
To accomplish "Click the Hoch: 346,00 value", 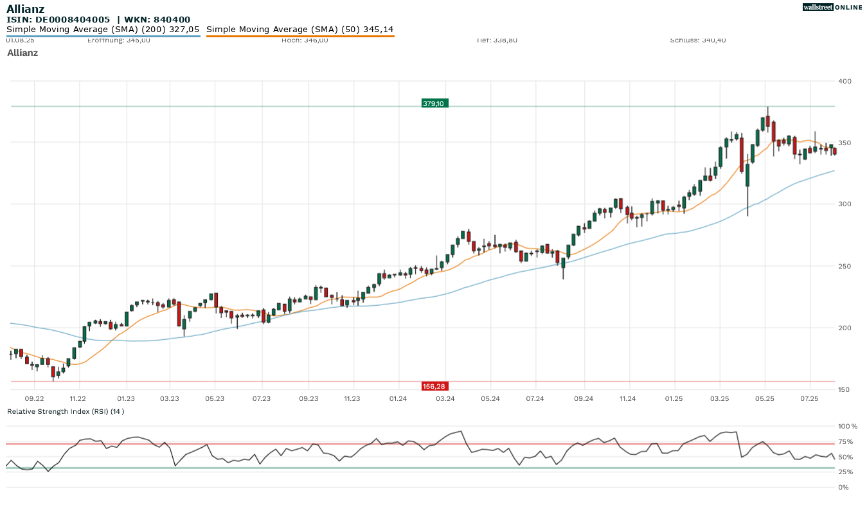I will click(305, 40).
